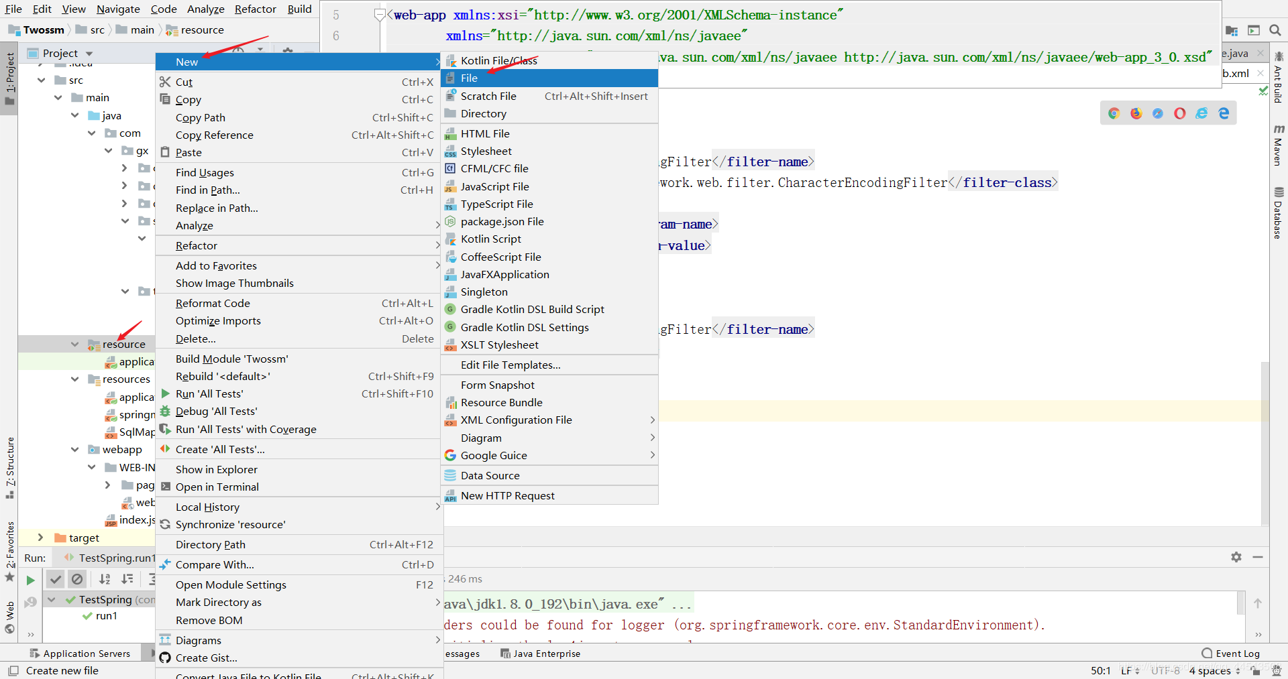
Task: Click editor vertical scrollbar
Action: tap(1265, 442)
